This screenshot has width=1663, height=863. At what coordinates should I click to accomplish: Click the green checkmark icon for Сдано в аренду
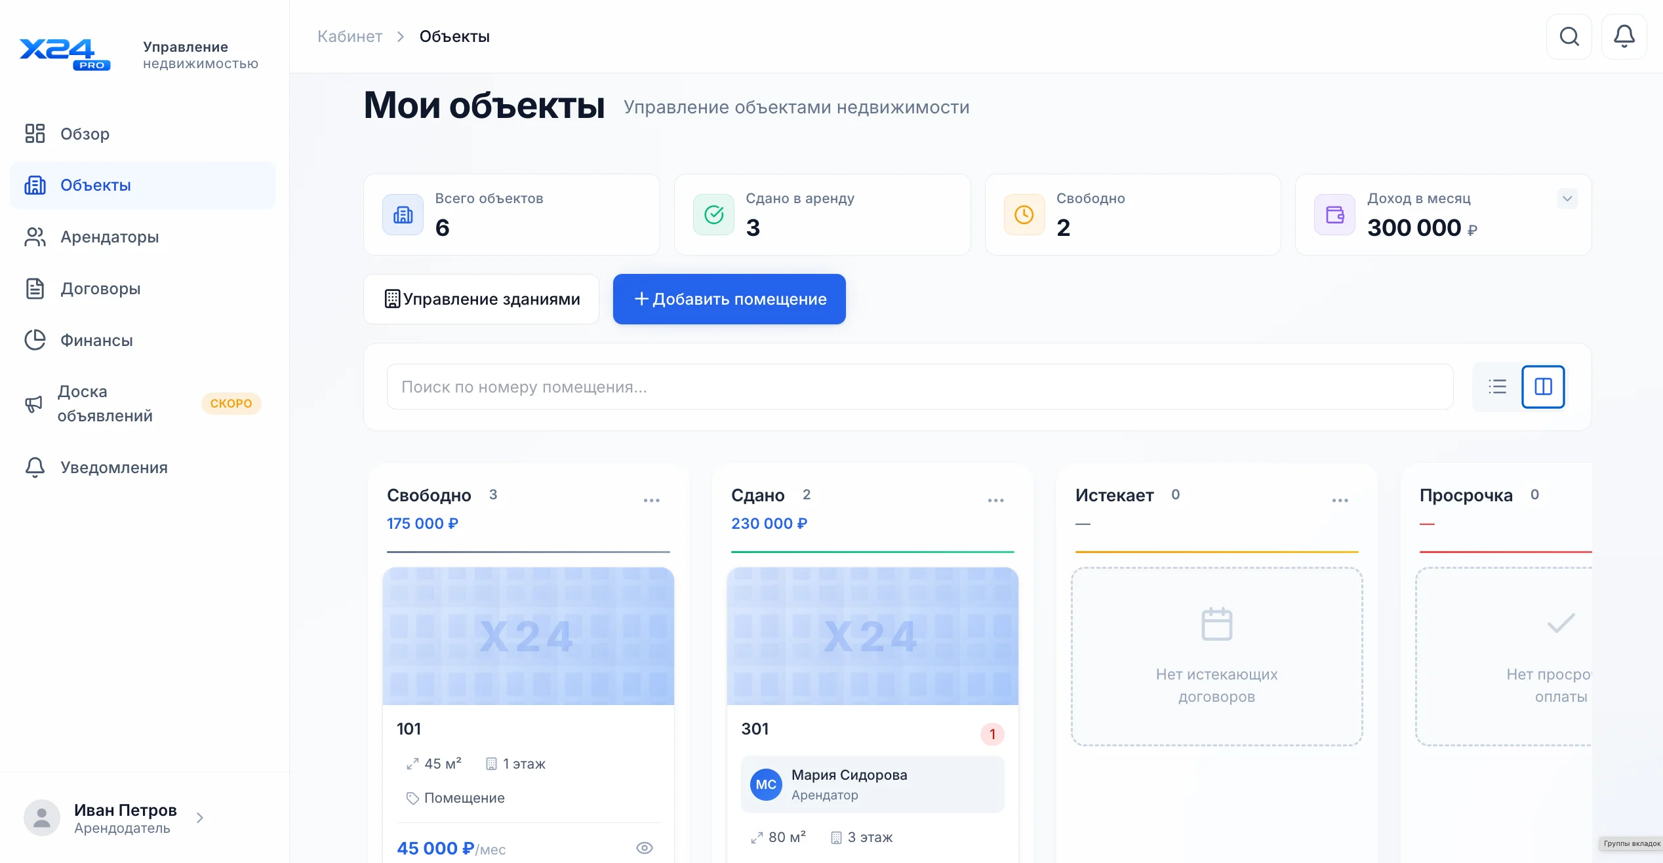(x=713, y=215)
